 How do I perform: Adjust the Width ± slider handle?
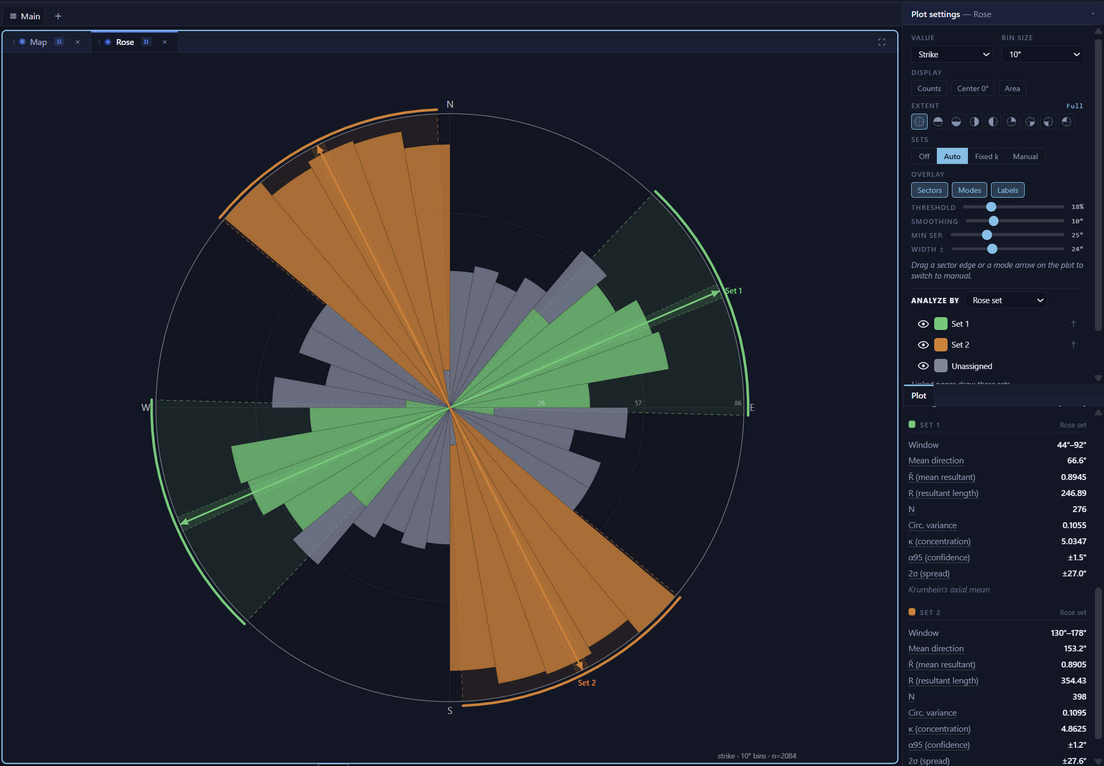click(x=992, y=249)
